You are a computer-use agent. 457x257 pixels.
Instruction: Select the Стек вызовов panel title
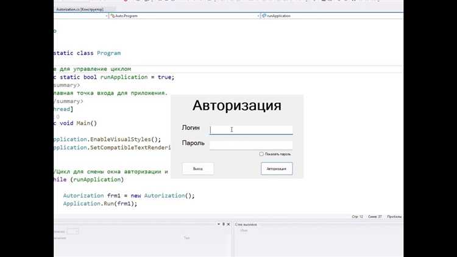(x=246, y=225)
